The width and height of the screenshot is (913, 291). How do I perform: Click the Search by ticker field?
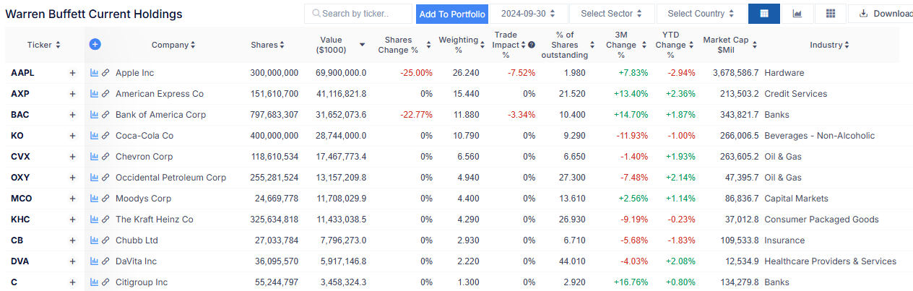click(358, 14)
